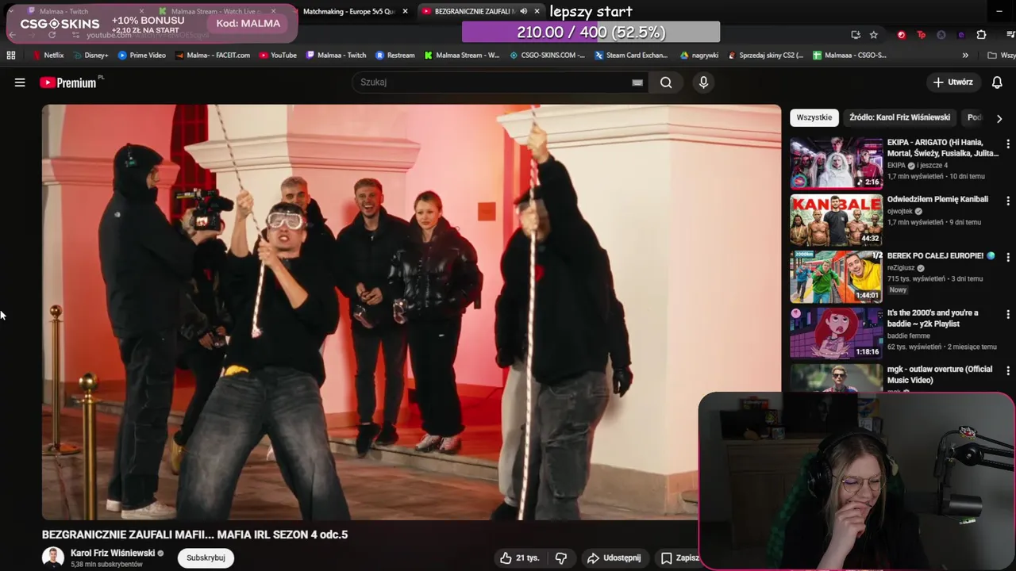1016x571 pixels.
Task: Open the notifications bell
Action: click(997, 82)
